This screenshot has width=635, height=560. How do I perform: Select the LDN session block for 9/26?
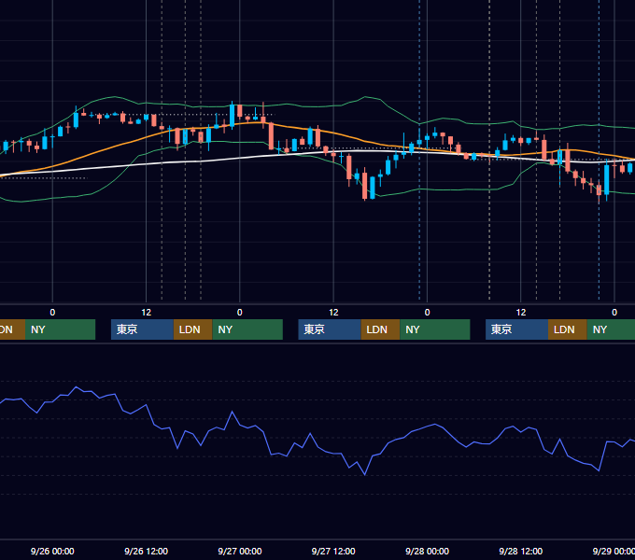click(x=192, y=329)
